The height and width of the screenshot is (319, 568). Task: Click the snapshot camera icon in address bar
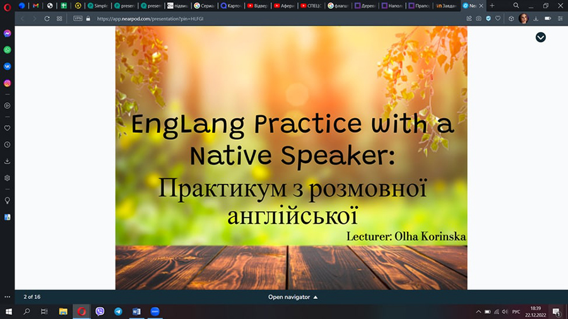[x=478, y=18]
